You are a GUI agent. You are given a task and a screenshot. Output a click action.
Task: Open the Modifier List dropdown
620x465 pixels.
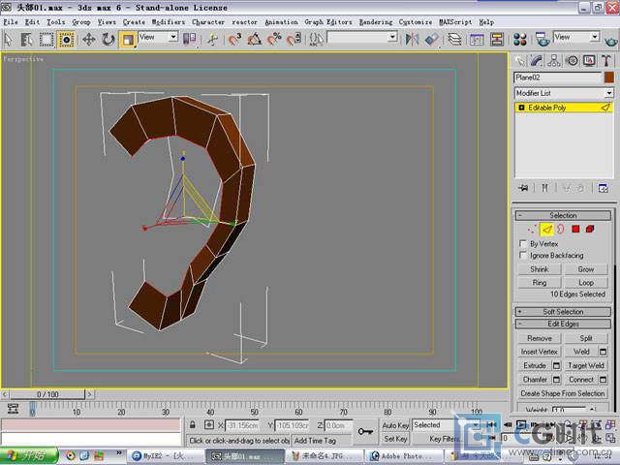[564, 93]
